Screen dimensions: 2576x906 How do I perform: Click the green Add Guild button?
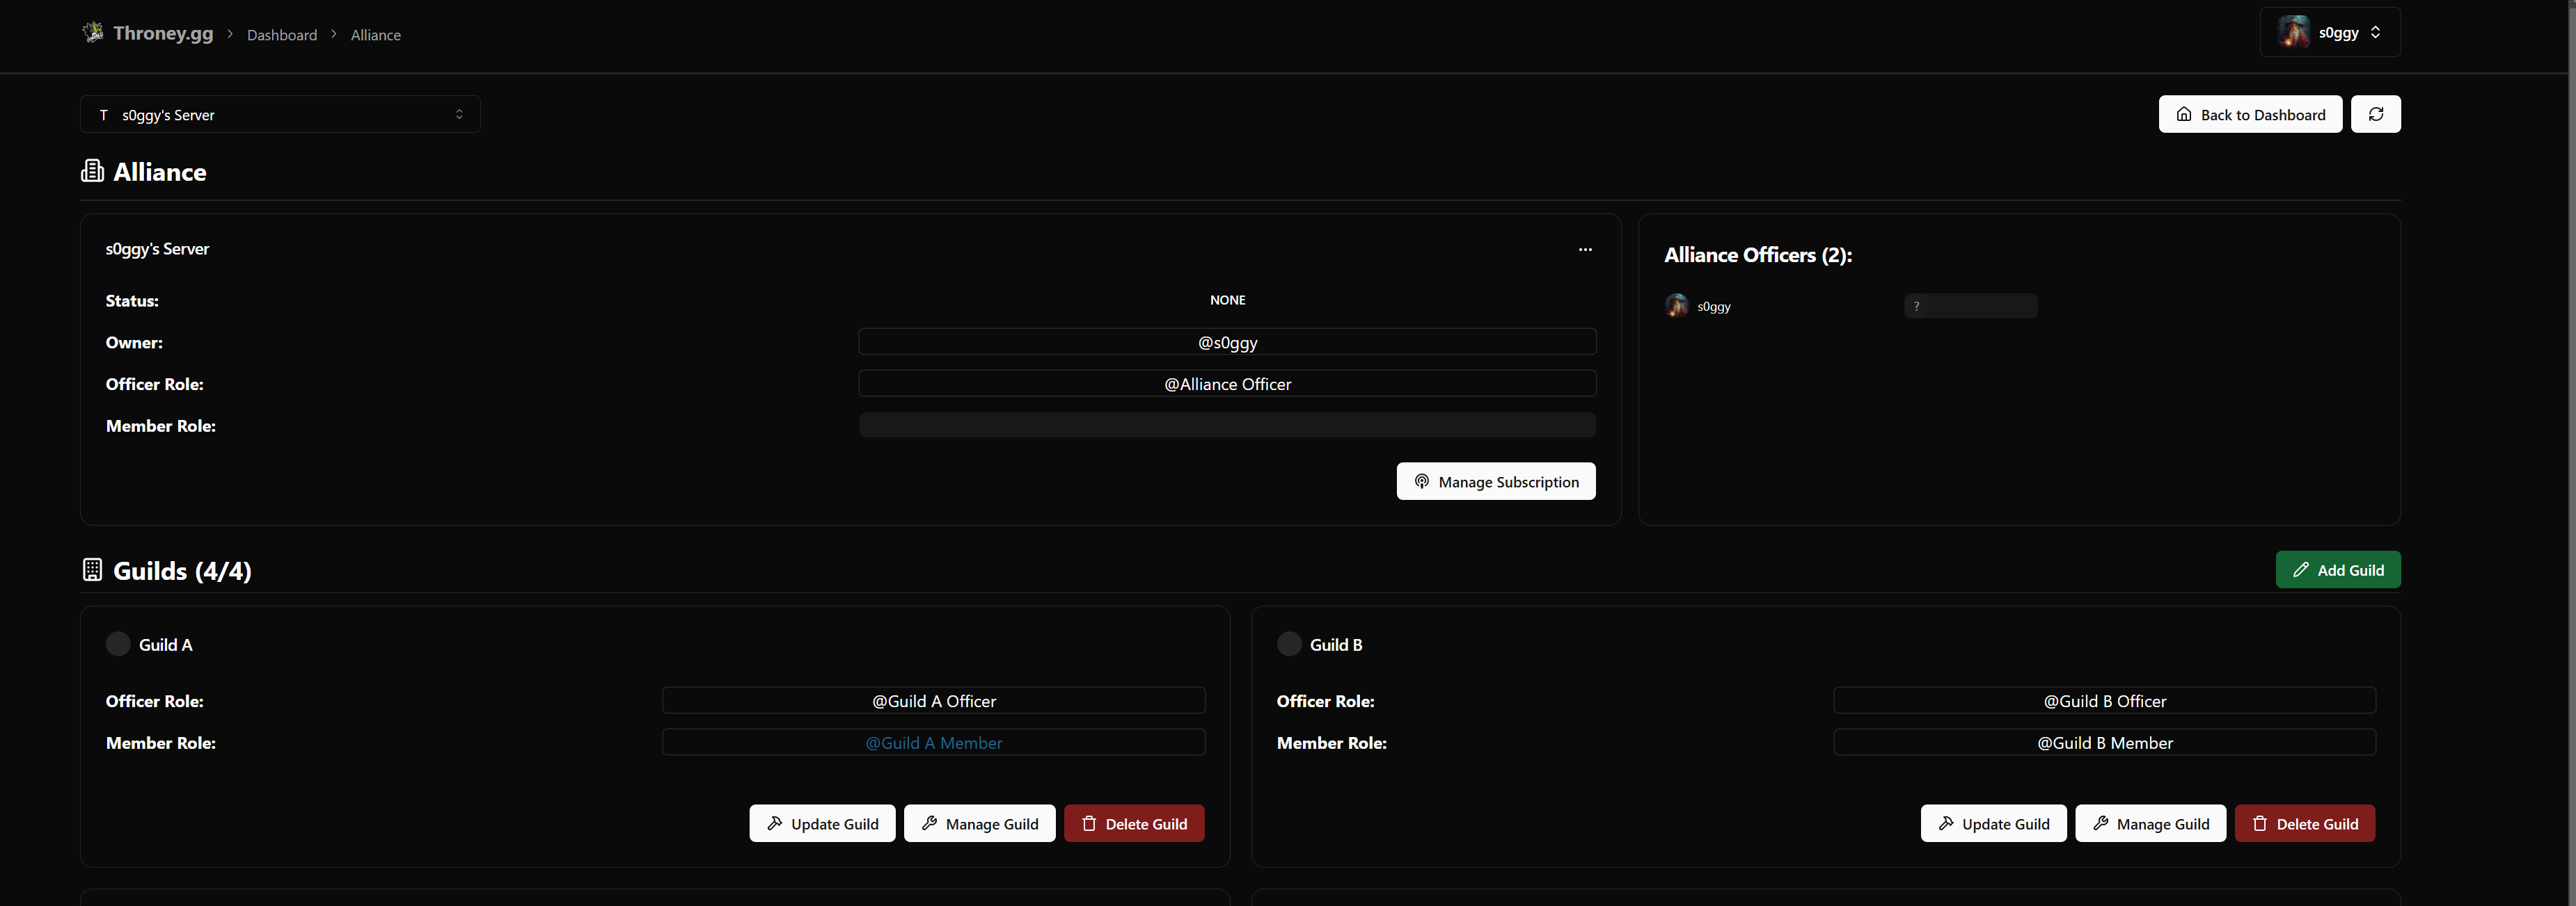tap(2337, 569)
